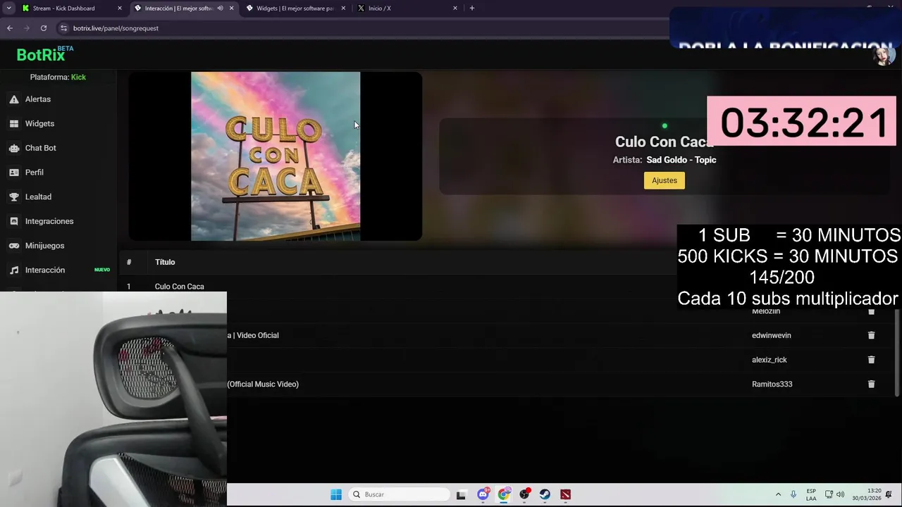902x507 pixels.
Task: Close the Interacción browser tab
Action: coord(231,8)
